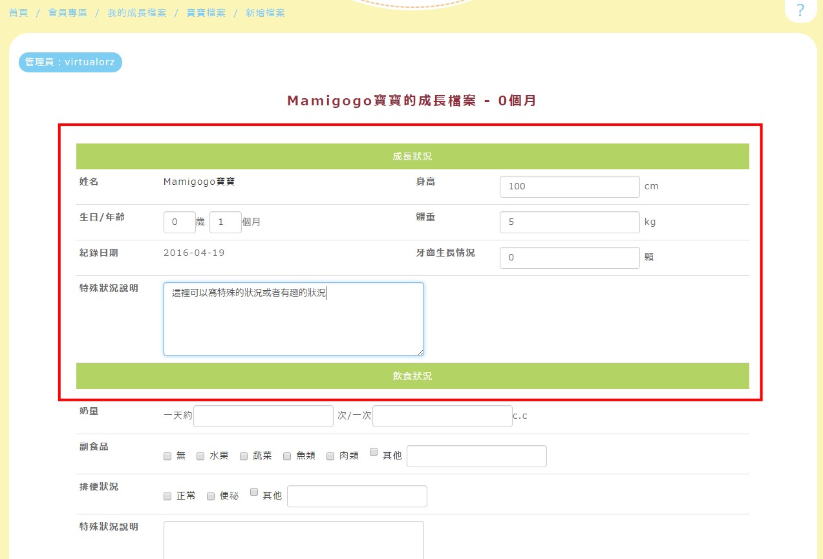823x559 pixels.
Task: Open 會員專區 breadcrumb link
Action: click(x=68, y=13)
